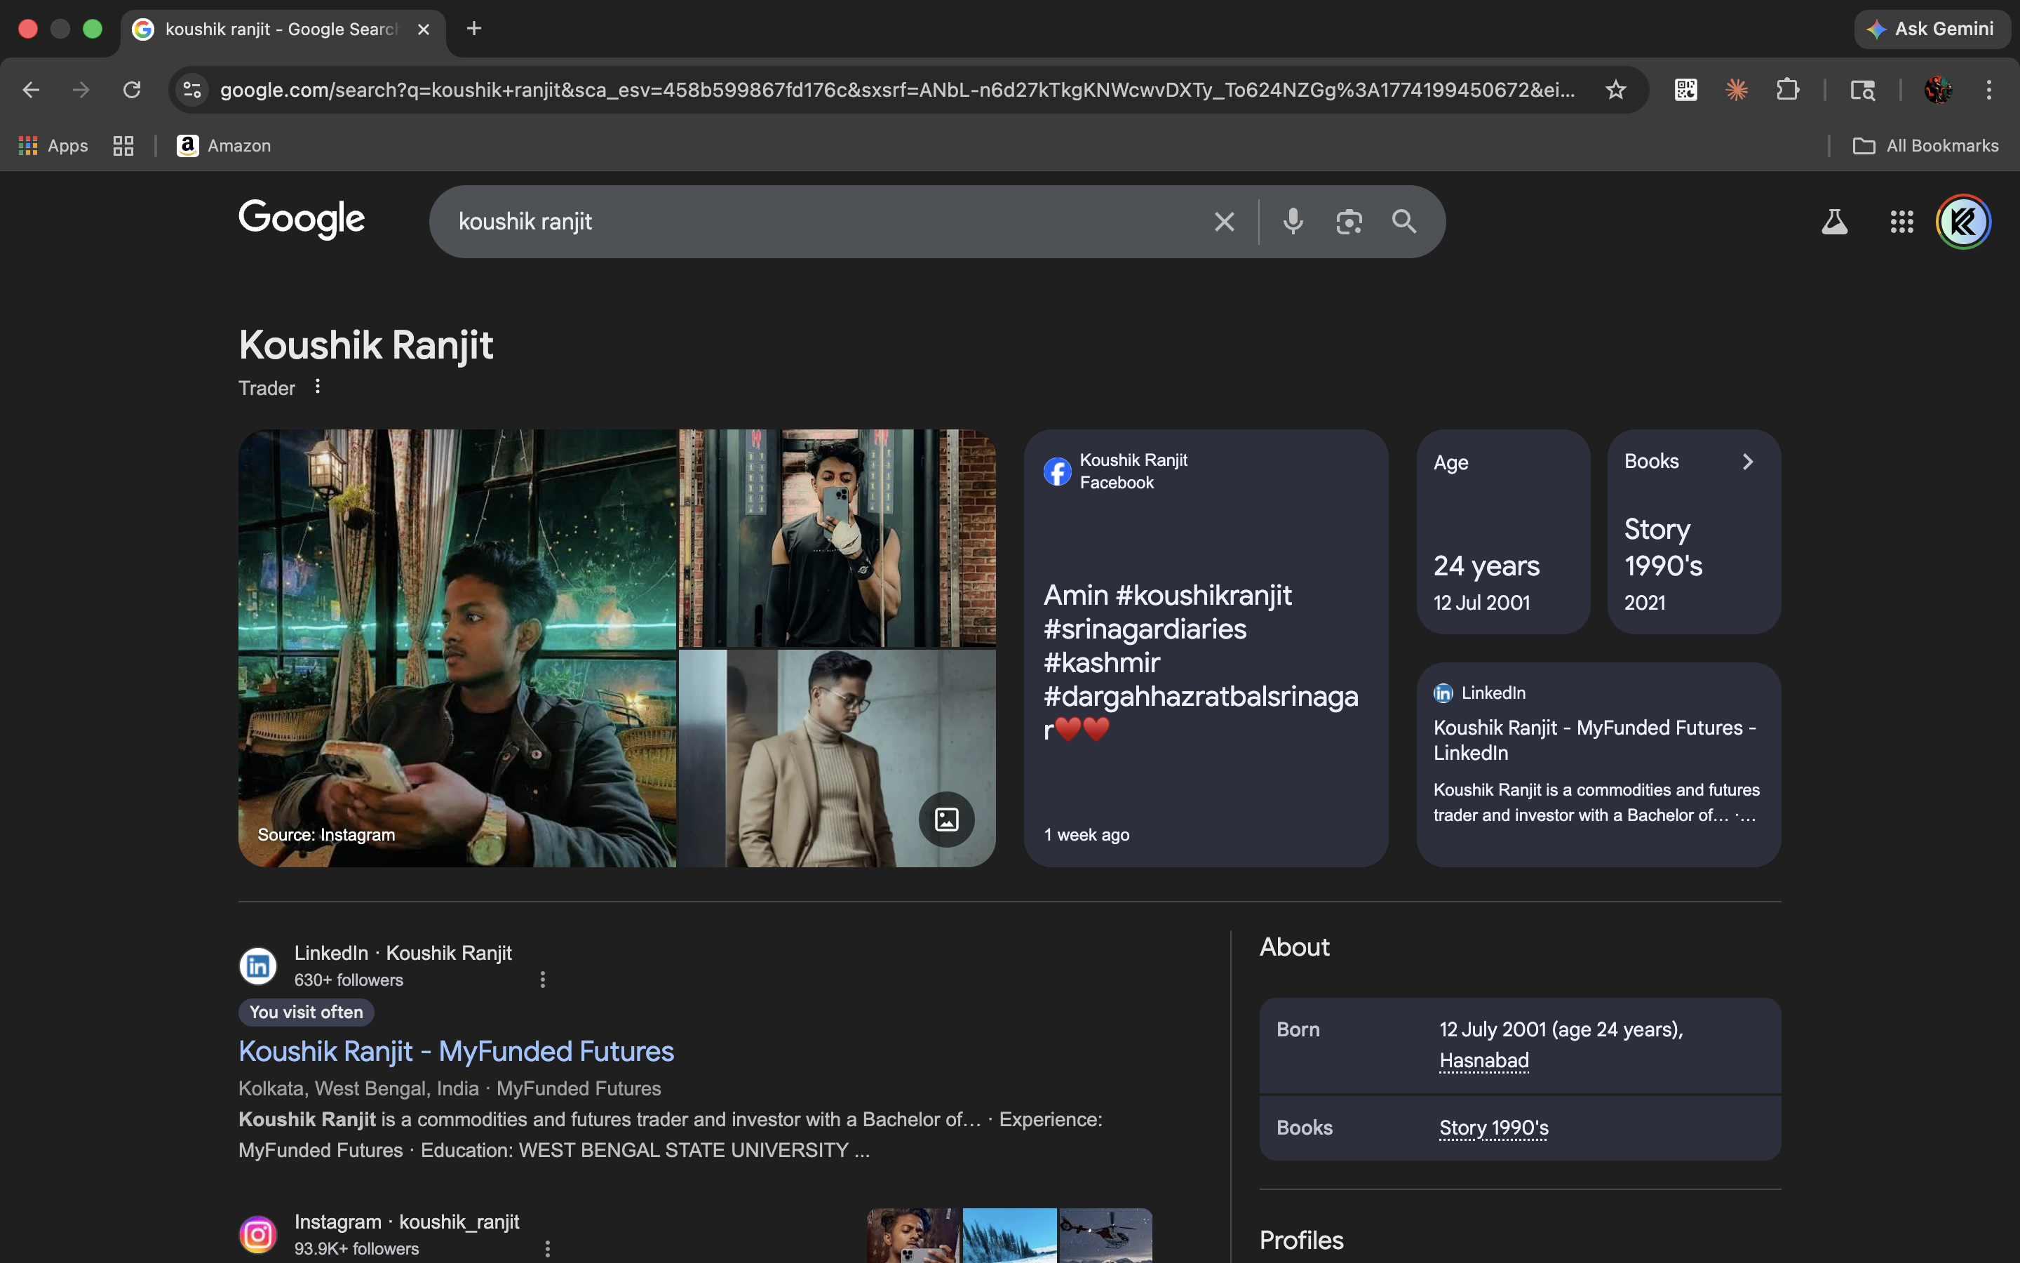Open more images button on photo grid
The width and height of the screenshot is (2020, 1263).
tap(945, 820)
